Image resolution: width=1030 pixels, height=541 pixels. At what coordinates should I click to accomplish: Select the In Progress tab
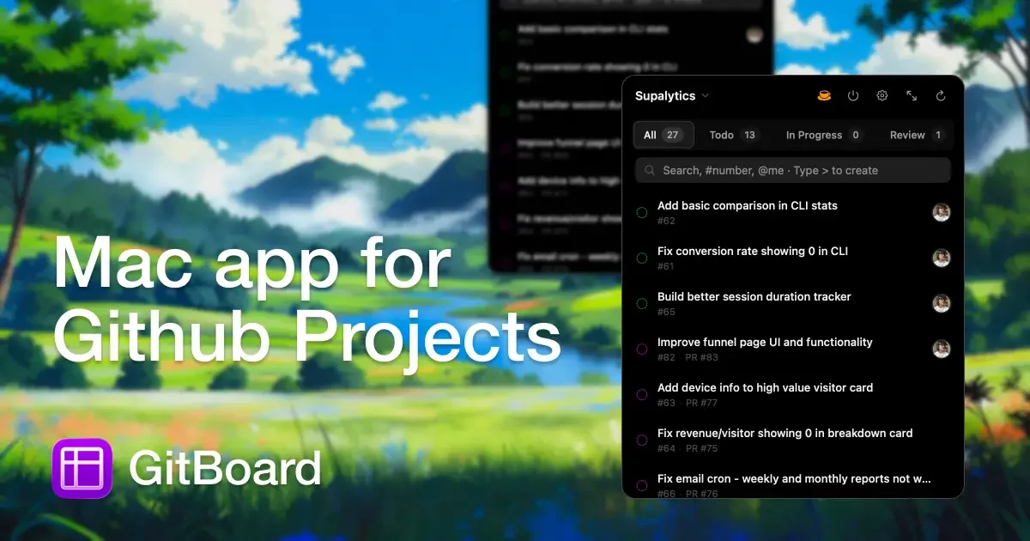822,135
